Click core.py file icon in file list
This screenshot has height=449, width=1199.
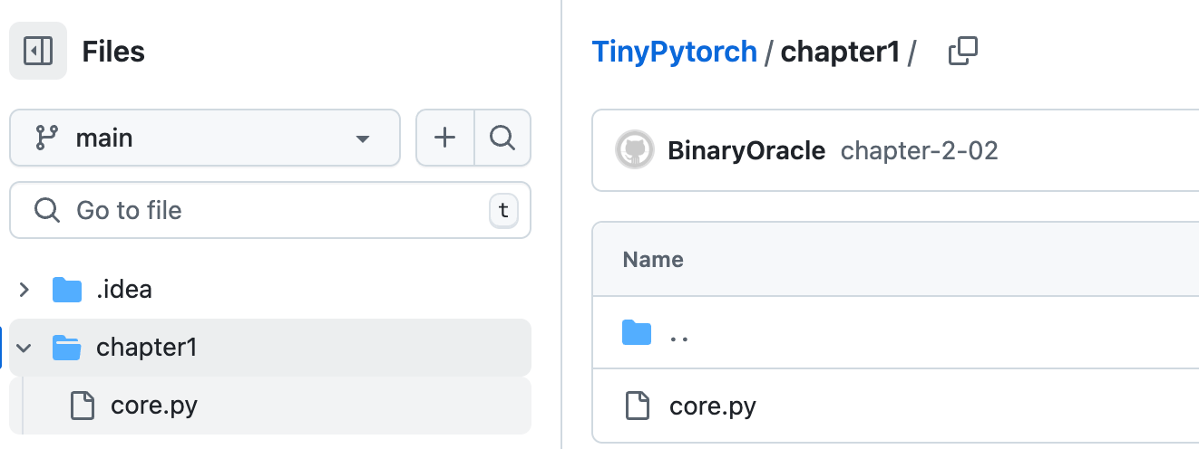[637, 406]
